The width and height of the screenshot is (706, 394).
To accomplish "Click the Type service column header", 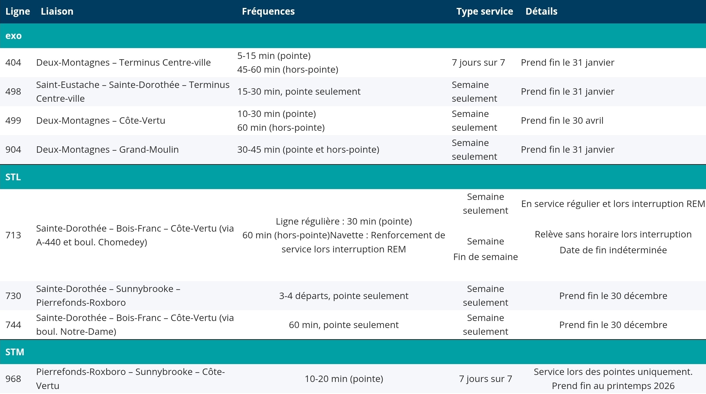I will [x=484, y=11].
